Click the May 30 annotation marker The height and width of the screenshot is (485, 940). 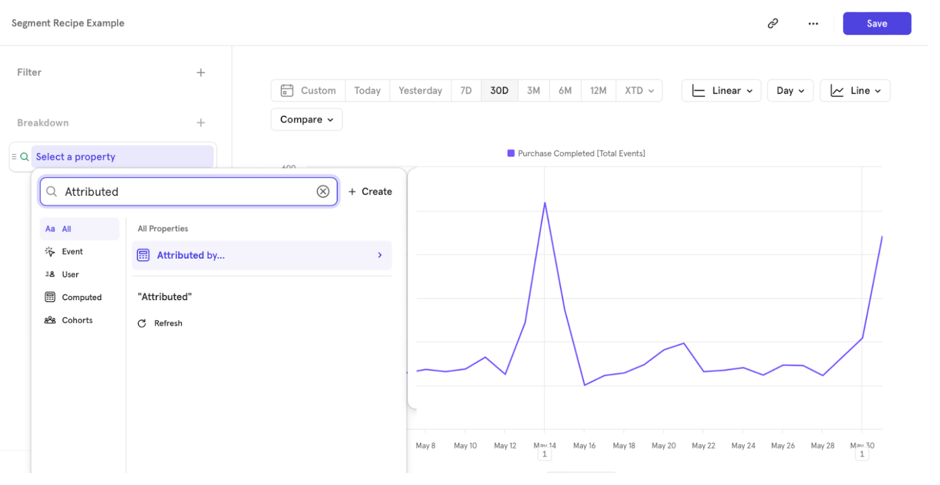[x=862, y=454]
